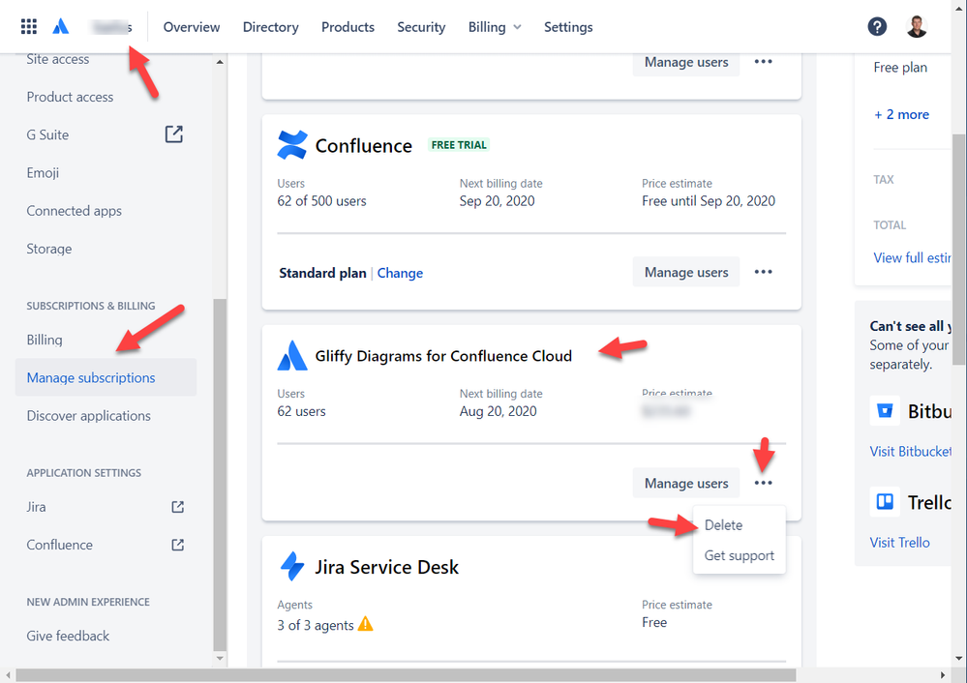The width and height of the screenshot is (967, 683).
Task: Click the Visit Bitbucket link
Action: 910,451
